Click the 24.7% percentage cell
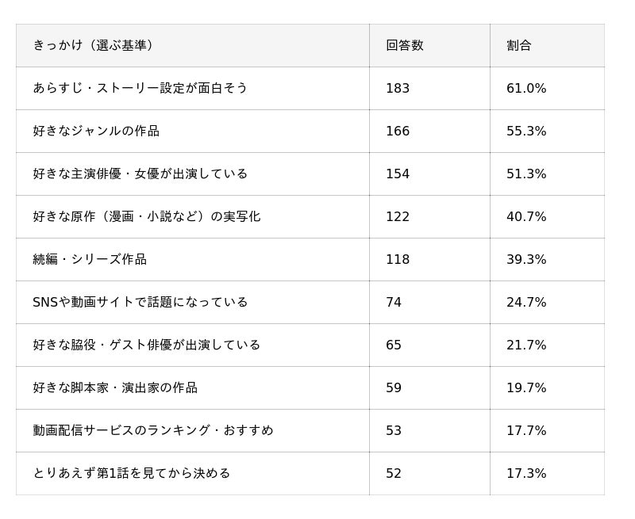 click(526, 302)
